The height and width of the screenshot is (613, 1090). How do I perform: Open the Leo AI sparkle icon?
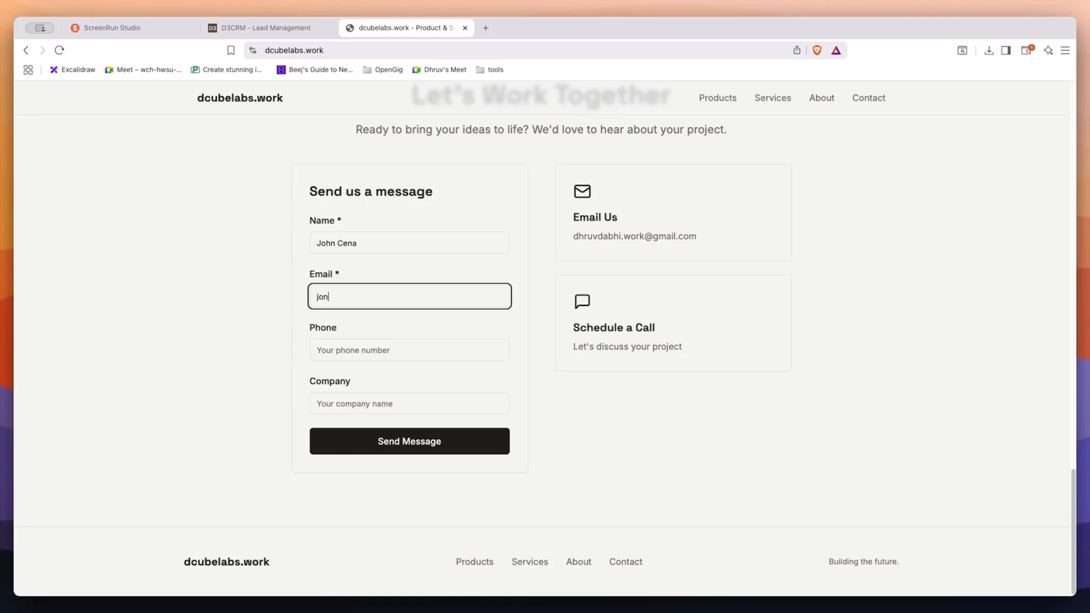pos(1048,50)
